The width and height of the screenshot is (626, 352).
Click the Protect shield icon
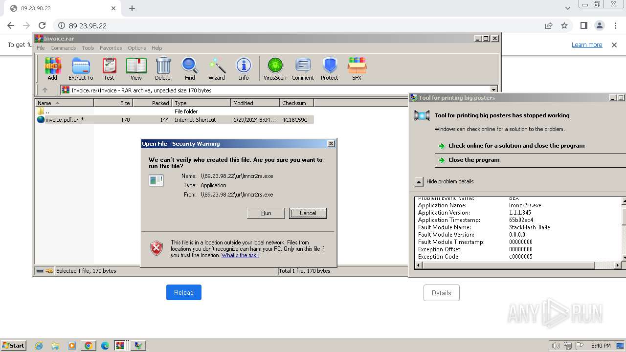(x=330, y=68)
